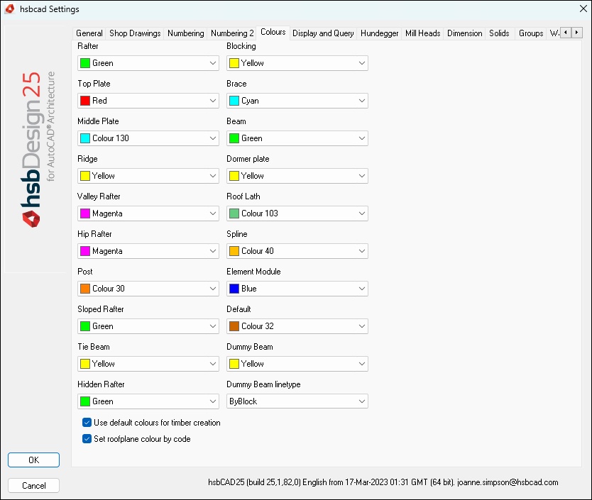592x500 pixels.
Task: Click the red Top Plate colour swatch
Action: click(85, 101)
